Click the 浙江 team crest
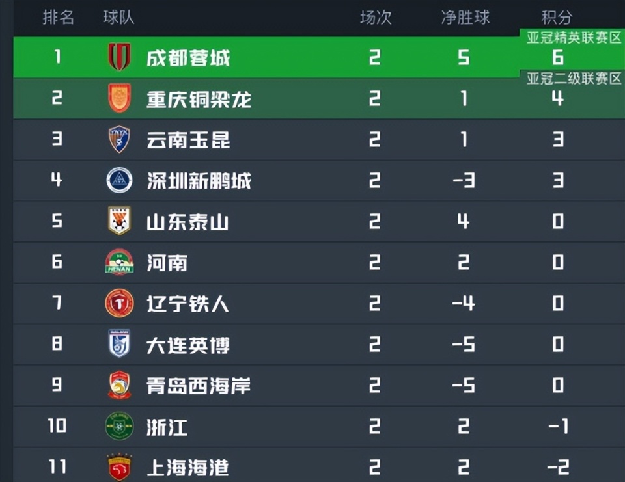 point(119,427)
